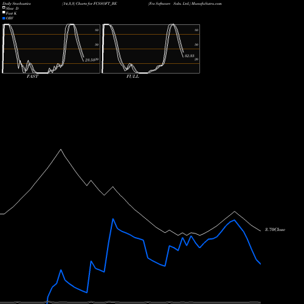Click the 23.53 value in FAST chart
This screenshot has height=304, width=304.
tap(90, 60)
